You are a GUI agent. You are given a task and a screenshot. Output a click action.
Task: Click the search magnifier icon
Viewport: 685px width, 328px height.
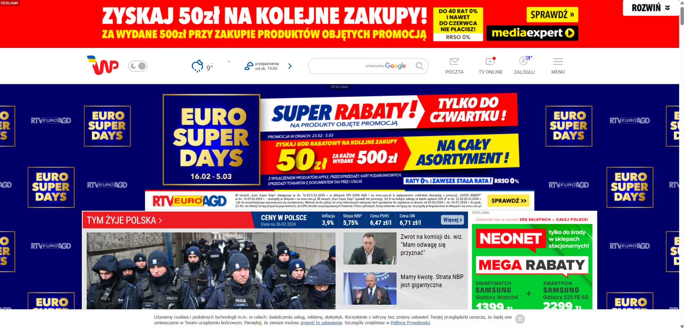pyautogui.click(x=419, y=66)
